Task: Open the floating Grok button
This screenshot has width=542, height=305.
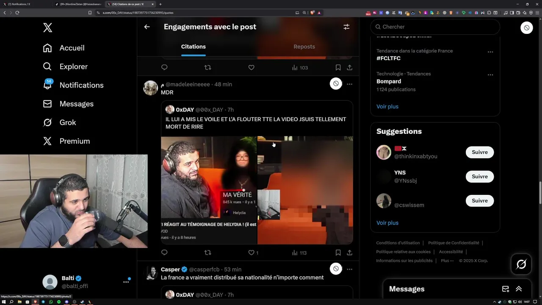Action: pyautogui.click(x=521, y=264)
